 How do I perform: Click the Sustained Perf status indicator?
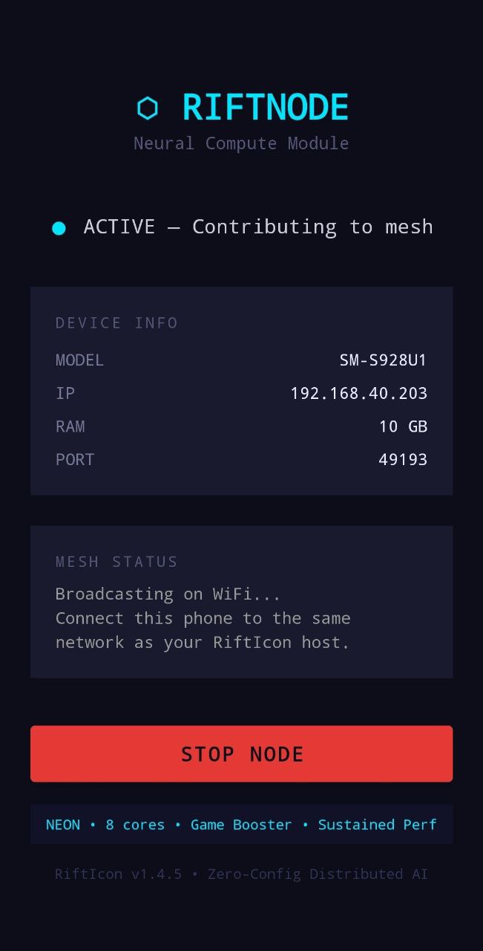[x=378, y=825]
